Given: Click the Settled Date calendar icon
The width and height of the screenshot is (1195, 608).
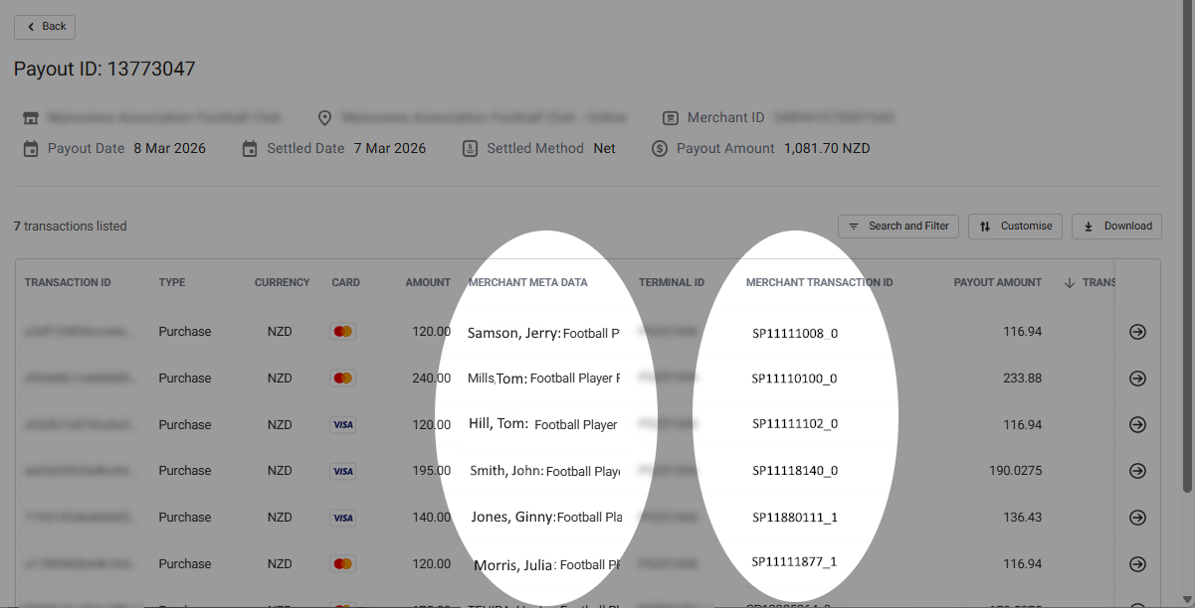Looking at the screenshot, I should [250, 149].
